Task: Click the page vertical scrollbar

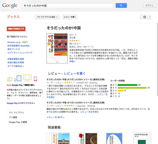Action: (x=157, y=59)
